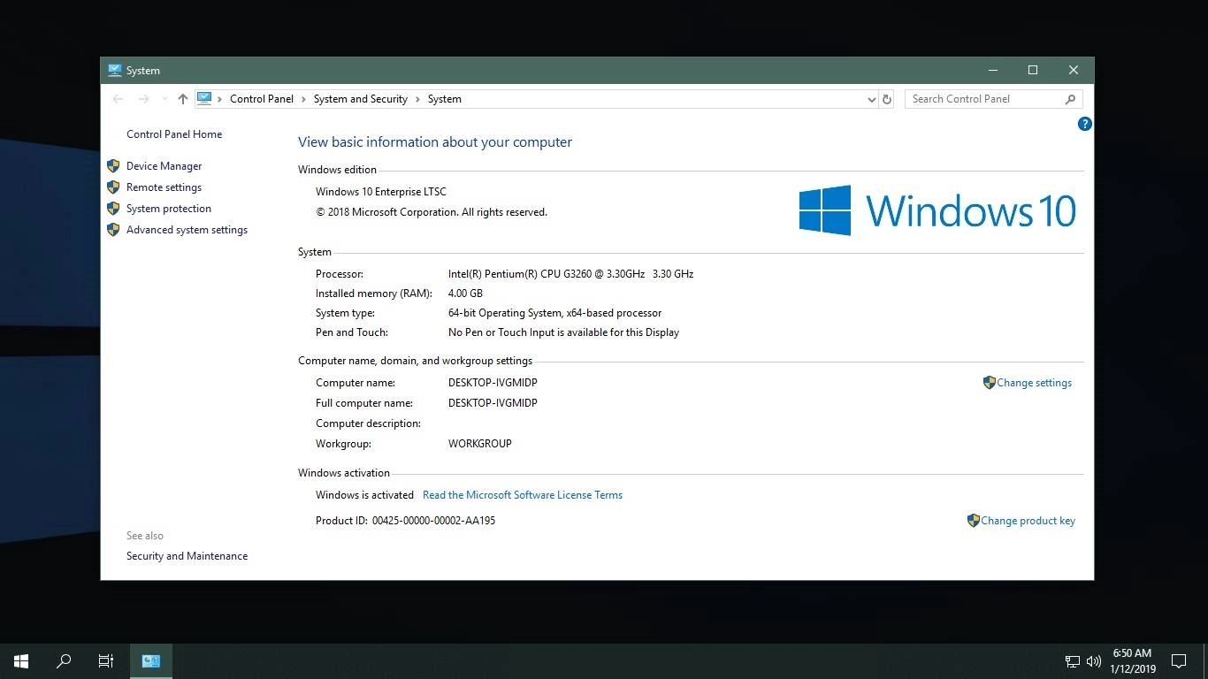Open Action Center notifications icon

tap(1179, 661)
